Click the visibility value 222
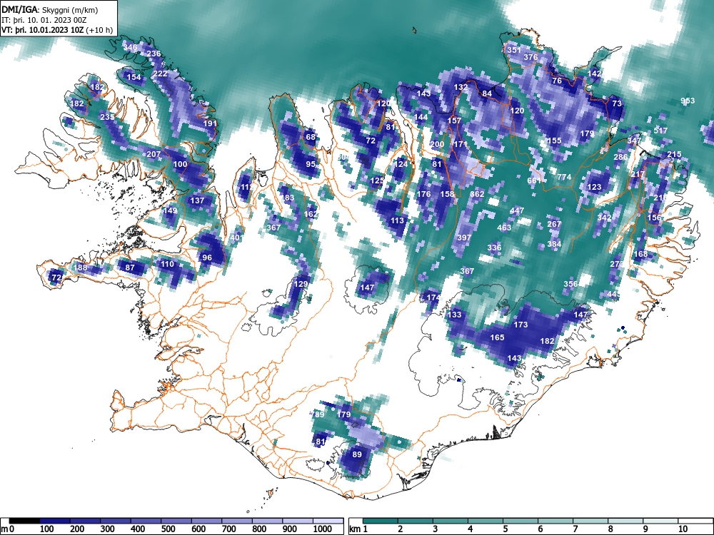 (160, 73)
